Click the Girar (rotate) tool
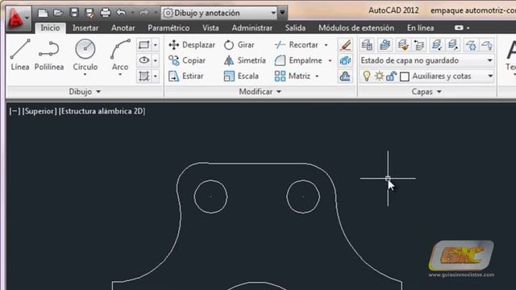The width and height of the screenshot is (516, 290). pyautogui.click(x=239, y=45)
